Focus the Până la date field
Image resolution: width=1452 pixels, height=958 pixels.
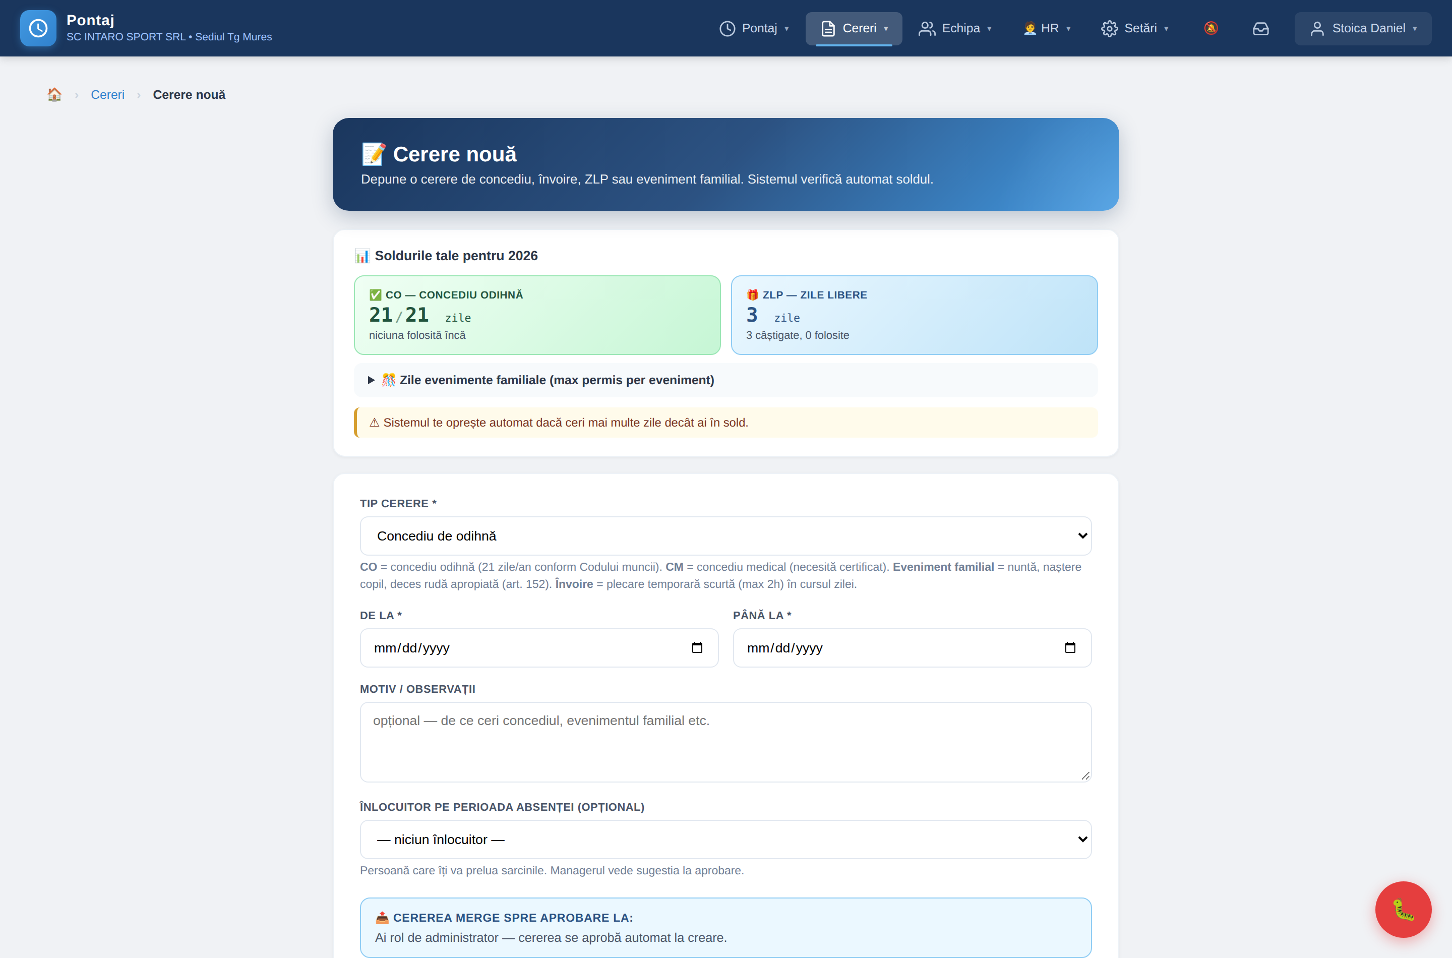pyautogui.click(x=912, y=647)
